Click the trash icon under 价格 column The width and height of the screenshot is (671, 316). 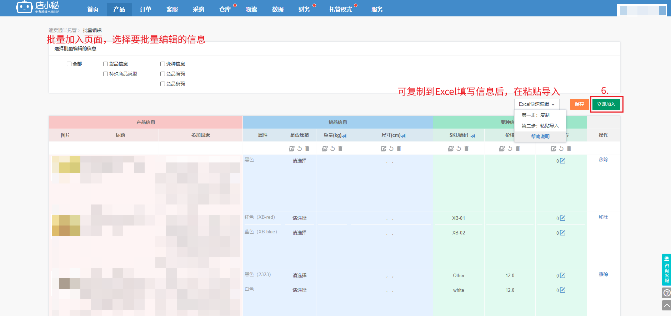pos(518,149)
